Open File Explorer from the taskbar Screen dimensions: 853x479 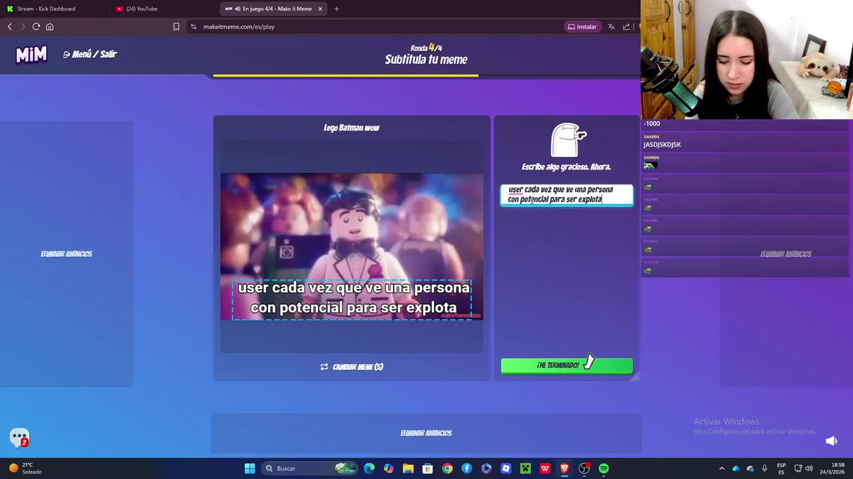tap(408, 468)
